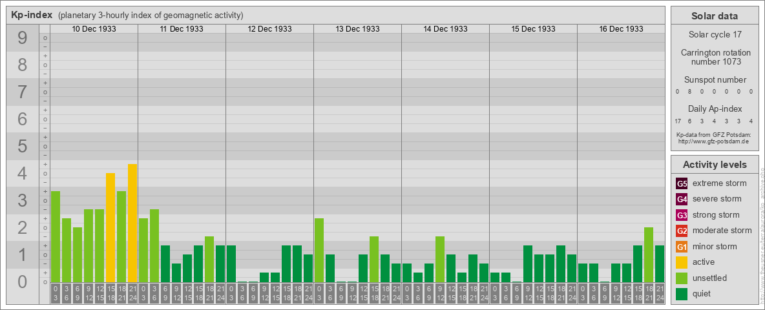Open the gfz-potsdam.de link
Viewport: 765px width, 310px height.
point(715,141)
